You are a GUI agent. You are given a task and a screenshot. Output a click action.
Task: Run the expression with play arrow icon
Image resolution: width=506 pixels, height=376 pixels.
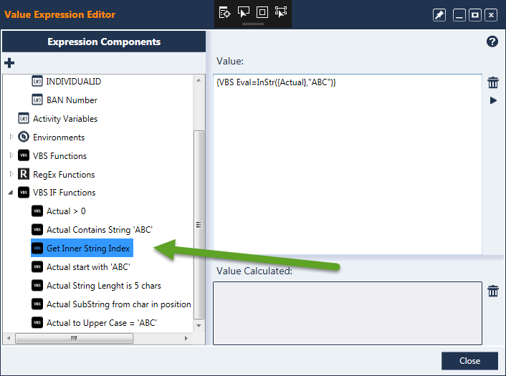click(x=493, y=100)
